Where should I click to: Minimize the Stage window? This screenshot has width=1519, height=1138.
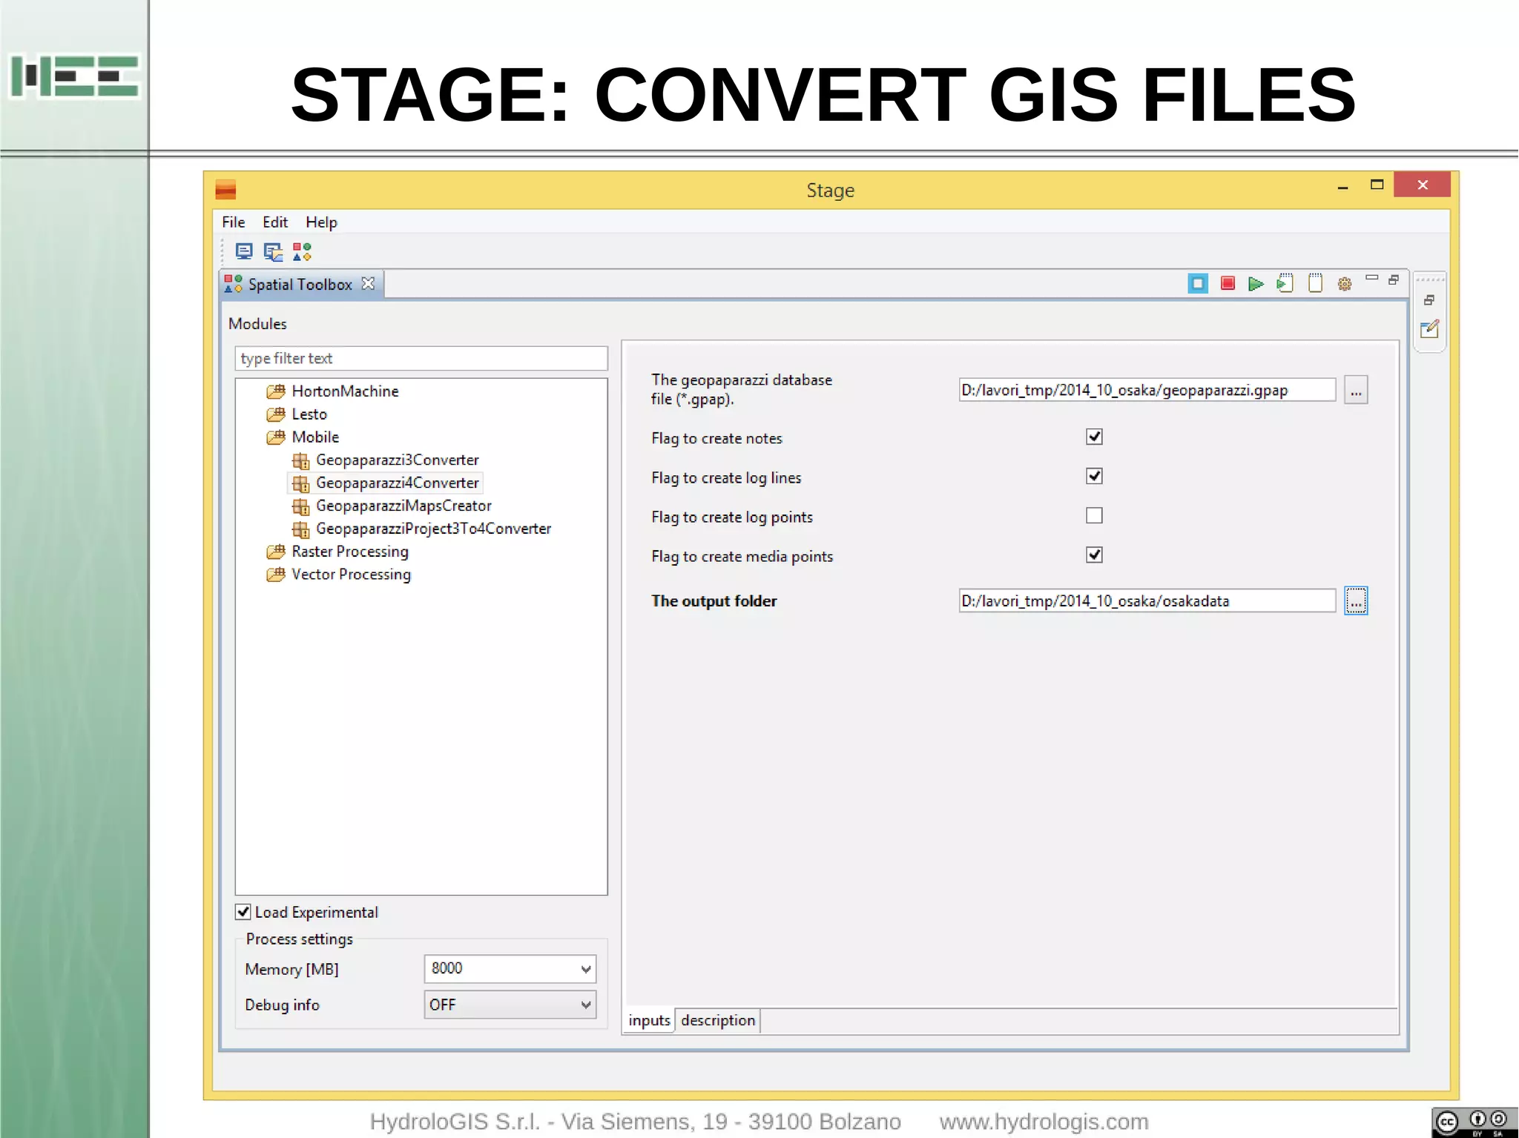[x=1342, y=187]
